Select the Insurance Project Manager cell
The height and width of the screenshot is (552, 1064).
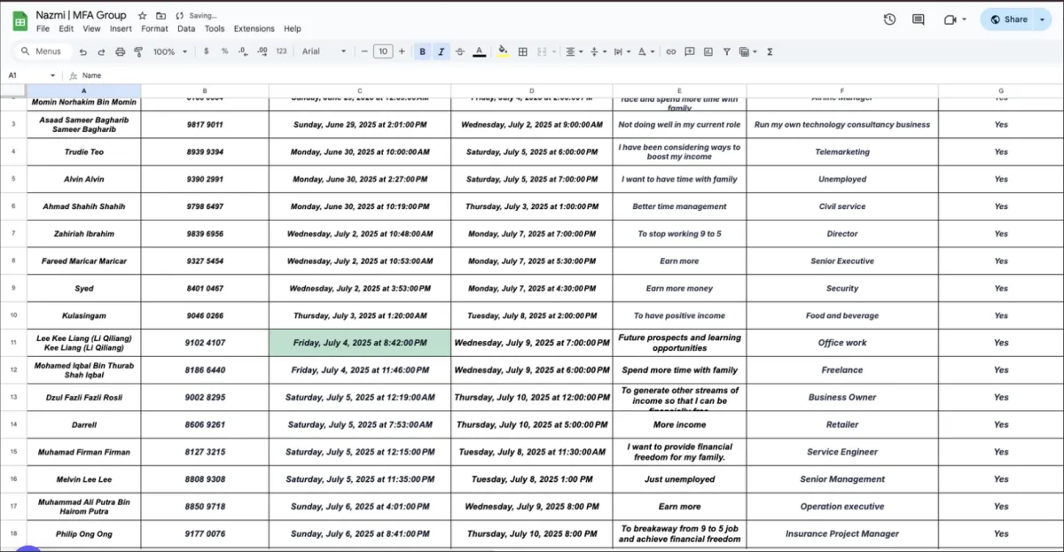click(842, 534)
